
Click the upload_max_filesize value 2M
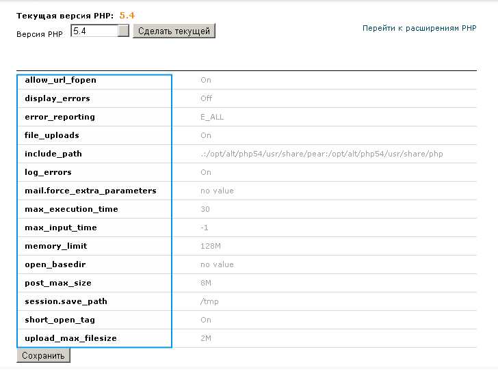[x=206, y=338]
